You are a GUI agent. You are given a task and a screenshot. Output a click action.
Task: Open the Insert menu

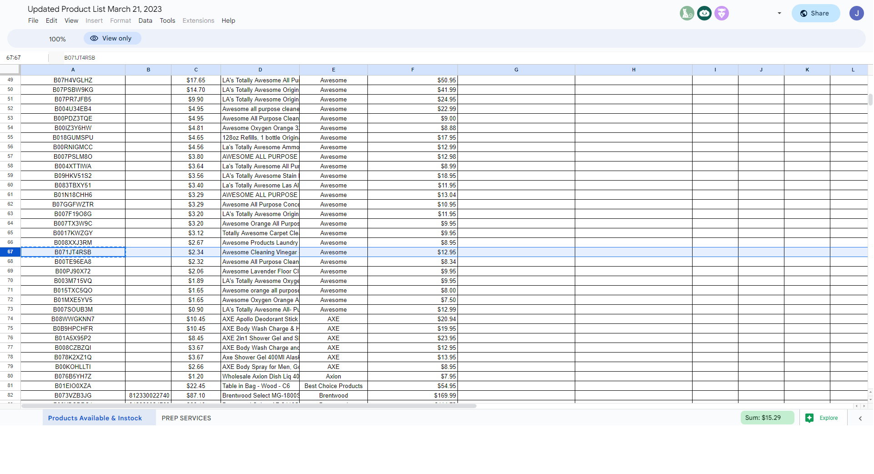(94, 20)
